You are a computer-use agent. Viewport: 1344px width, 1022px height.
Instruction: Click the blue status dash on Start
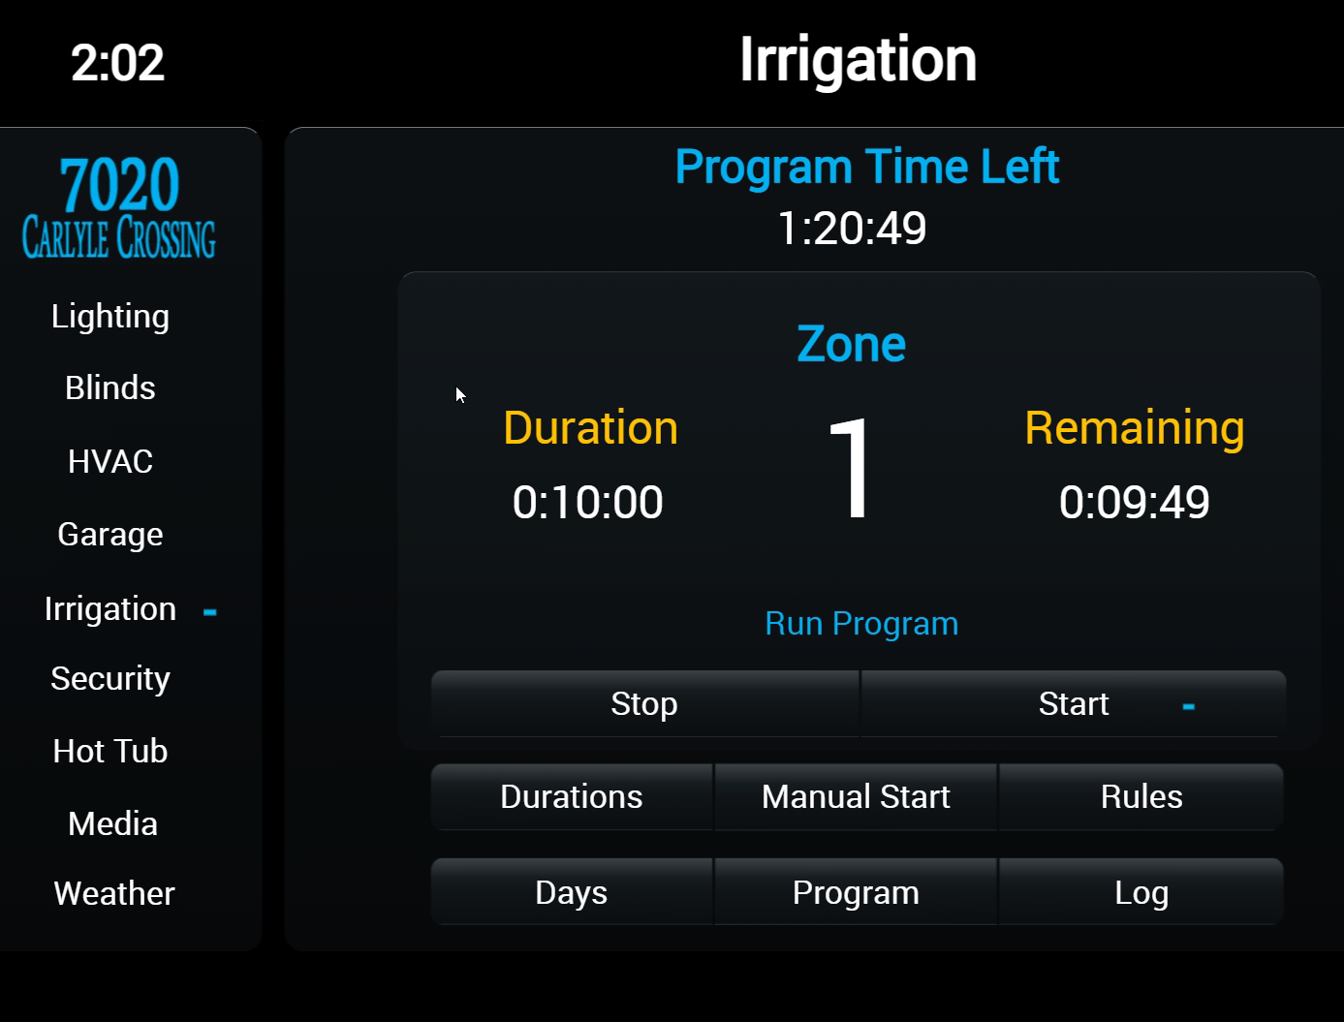1189,707
